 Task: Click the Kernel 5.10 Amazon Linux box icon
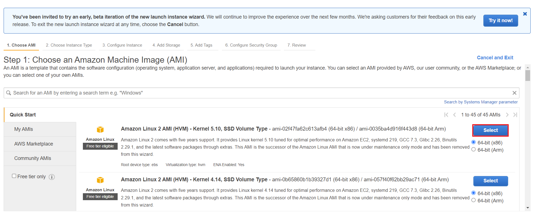pos(100,129)
